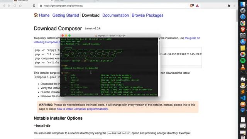
Task: Open Sequel Pro pancakes icon in dock
Action: coord(243,86)
